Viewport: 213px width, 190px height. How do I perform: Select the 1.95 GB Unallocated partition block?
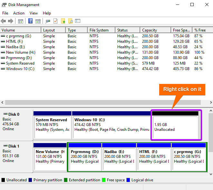175,125
